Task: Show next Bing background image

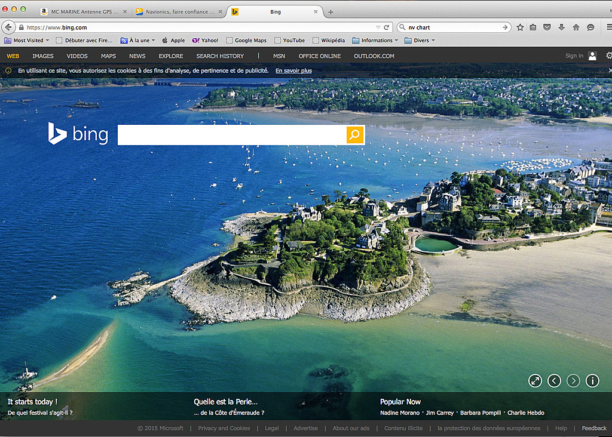Action: click(x=573, y=380)
